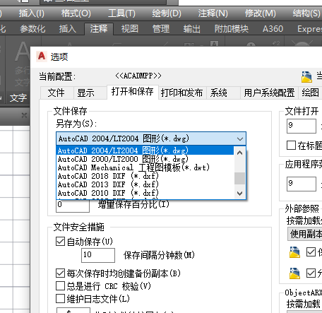322x313 pixels.
Task: Open the 注释(N) menu
Action: click(213, 13)
